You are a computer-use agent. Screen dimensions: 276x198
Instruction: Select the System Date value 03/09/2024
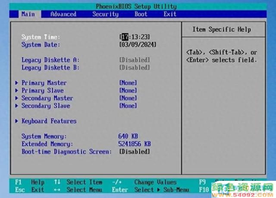pyautogui.click(x=138, y=45)
